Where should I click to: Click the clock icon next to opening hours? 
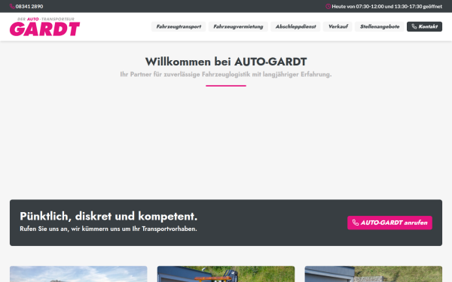328,6
